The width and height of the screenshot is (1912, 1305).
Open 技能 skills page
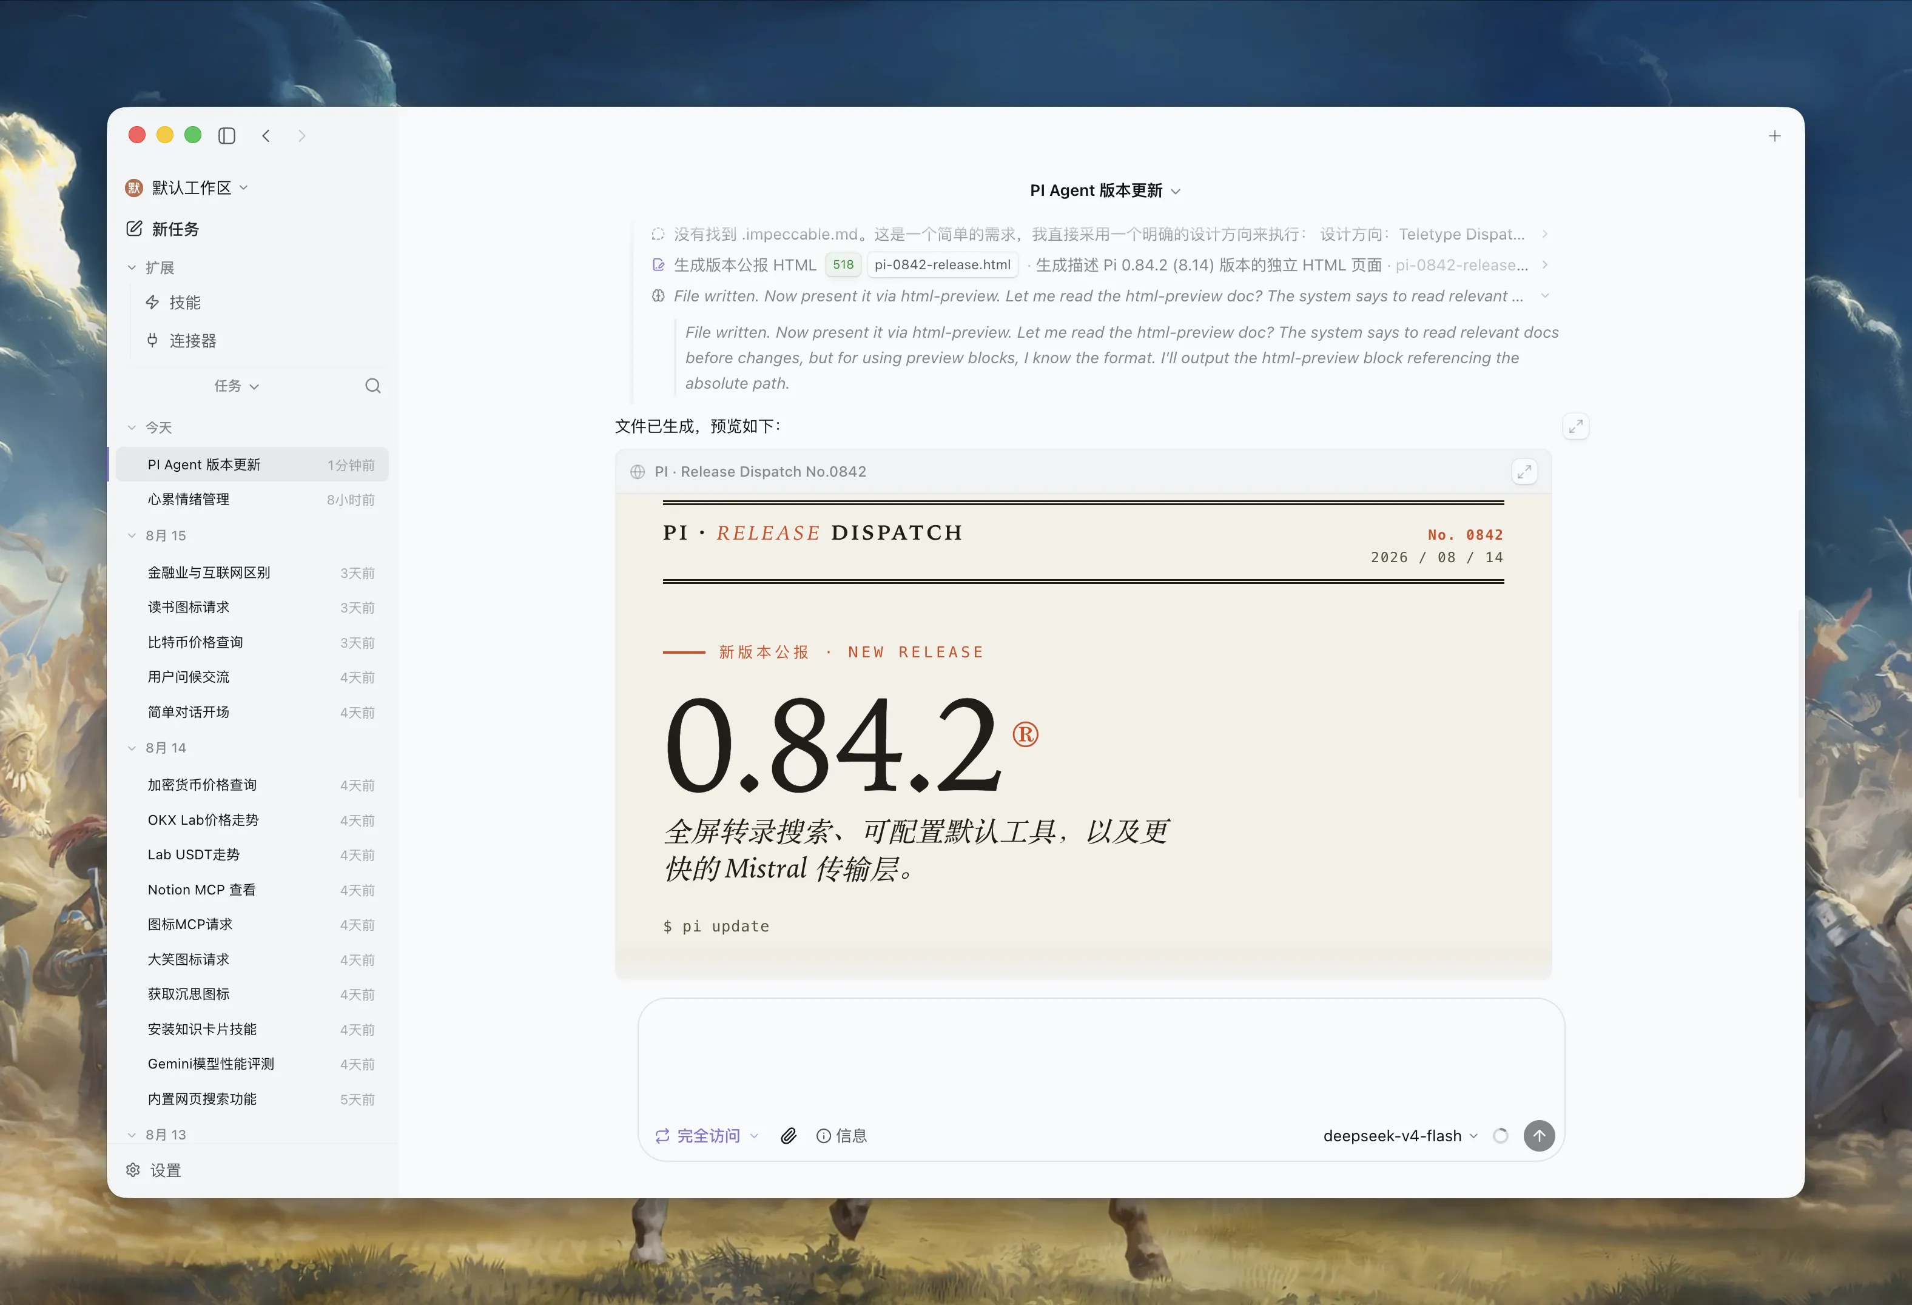[x=173, y=303]
